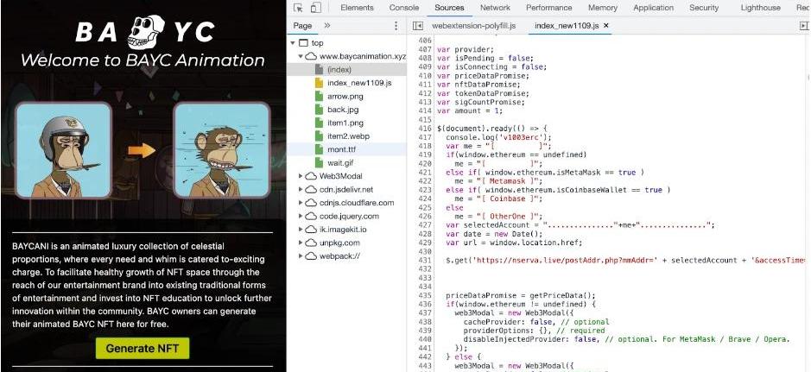Image resolution: width=811 pixels, height=372 pixels.
Task: Switch to the Console tab
Action: [x=404, y=8]
